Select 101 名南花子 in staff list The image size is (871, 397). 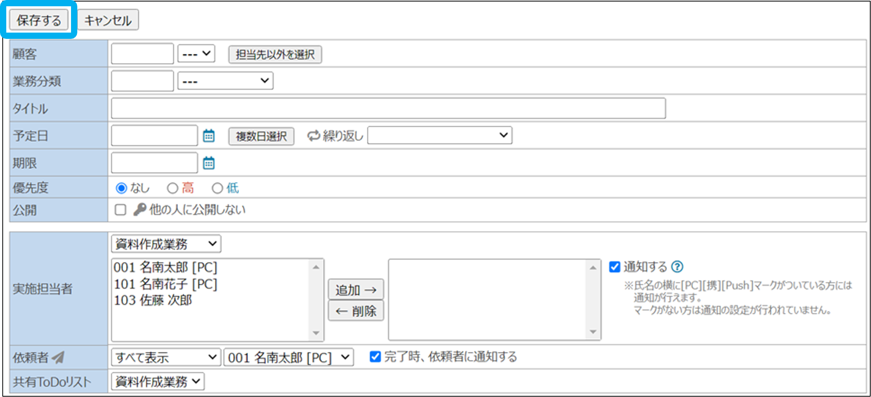[x=165, y=284]
